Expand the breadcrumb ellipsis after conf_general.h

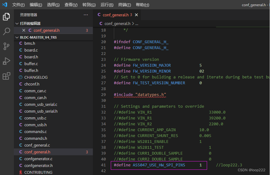click(x=137, y=24)
